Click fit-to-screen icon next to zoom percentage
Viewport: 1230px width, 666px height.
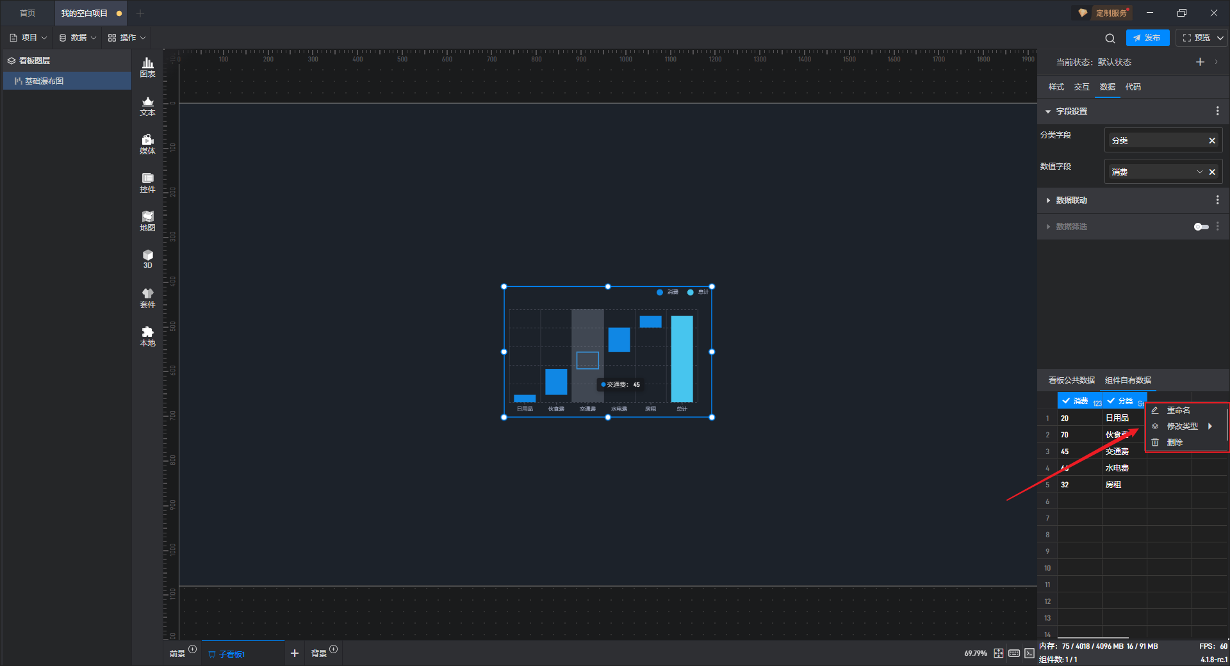pos(999,653)
